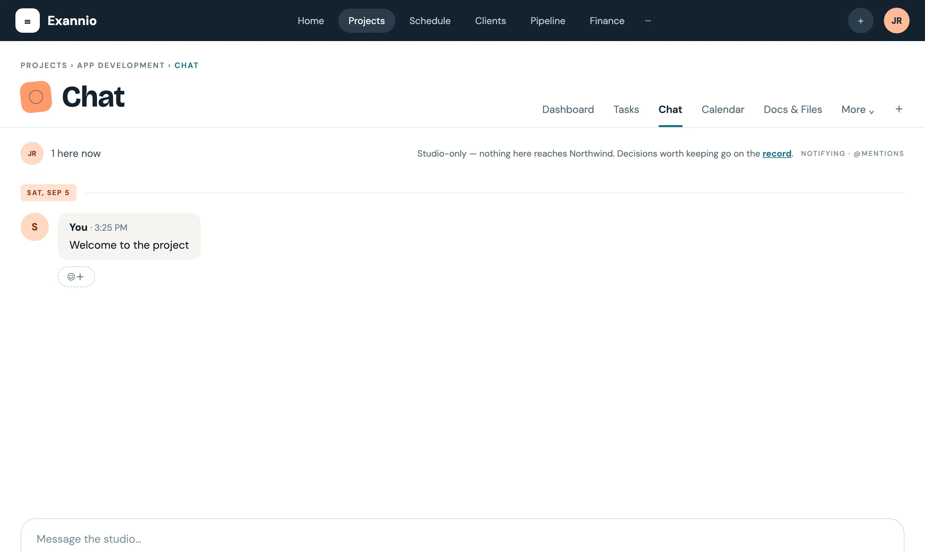Add a new tab with plus icon
Screen dimensions: 925x552
point(899,109)
